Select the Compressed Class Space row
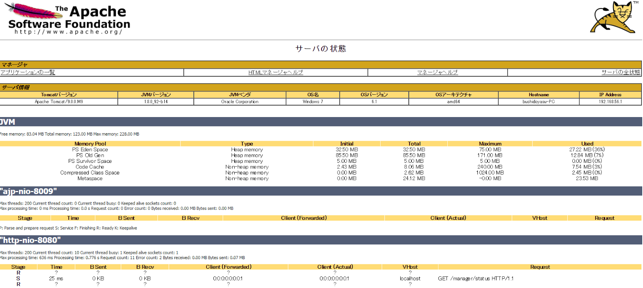Image resolution: width=643 pixels, height=288 pixels. click(321, 173)
